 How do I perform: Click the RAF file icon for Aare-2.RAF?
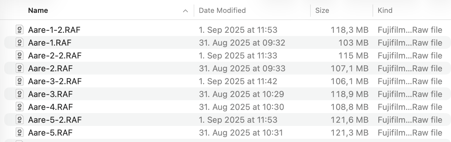pos(20,68)
